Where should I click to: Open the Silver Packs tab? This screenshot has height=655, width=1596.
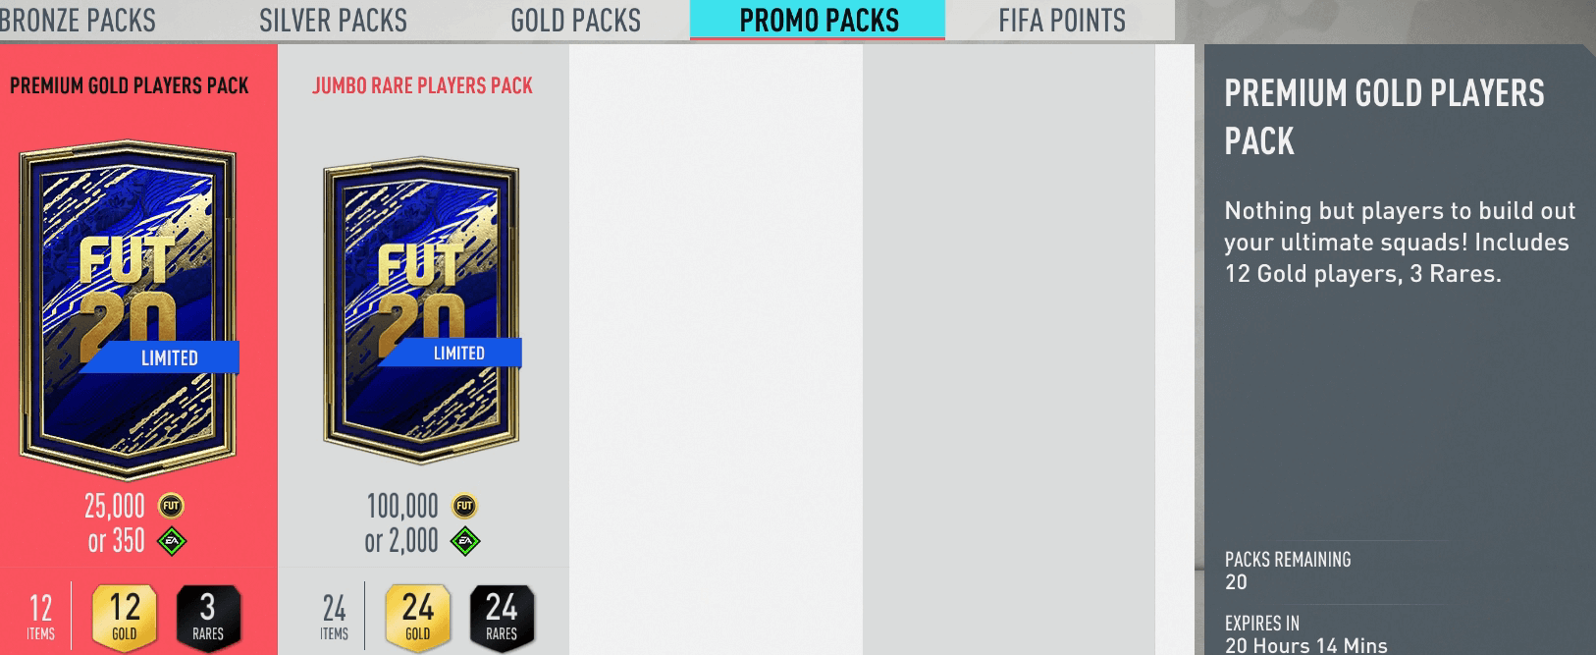click(x=333, y=20)
